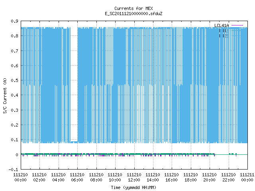Image resolution: width=255 pixels, height=191 pixels.
Task: Click the "111210 14:00" x-axis tick label
Action: pos(153,177)
